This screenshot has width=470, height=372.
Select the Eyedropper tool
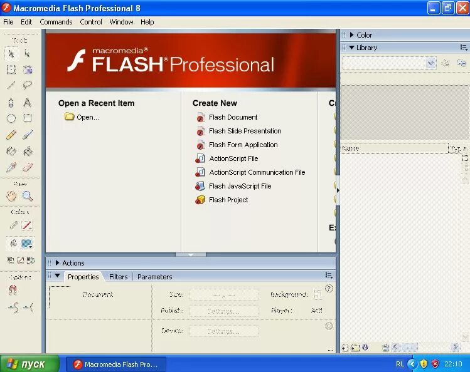click(11, 167)
